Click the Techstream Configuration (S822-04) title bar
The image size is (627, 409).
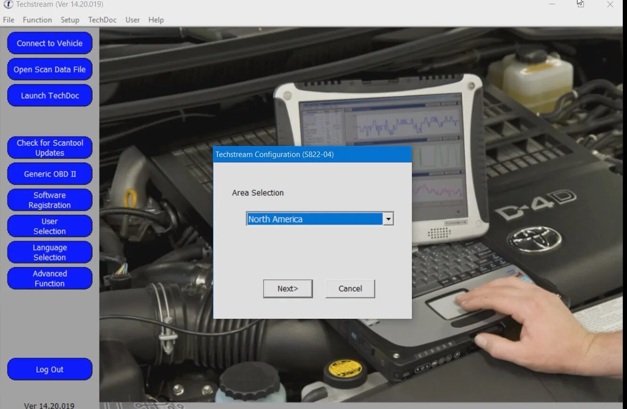312,155
